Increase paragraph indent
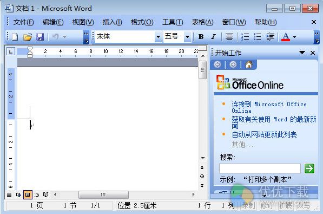The image size is (323, 214). pyautogui.click(x=270, y=37)
